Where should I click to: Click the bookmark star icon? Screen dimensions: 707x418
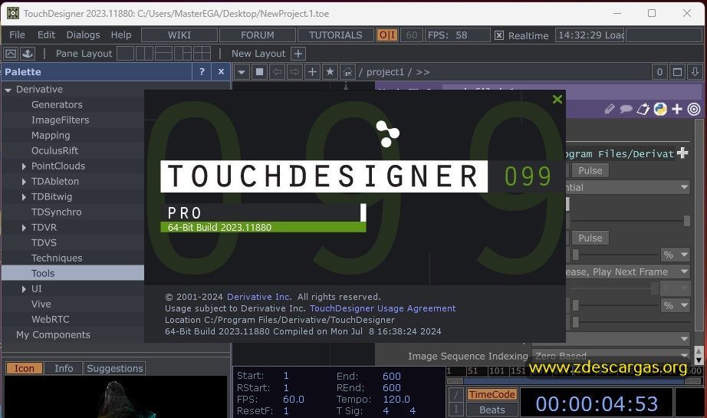tap(330, 72)
